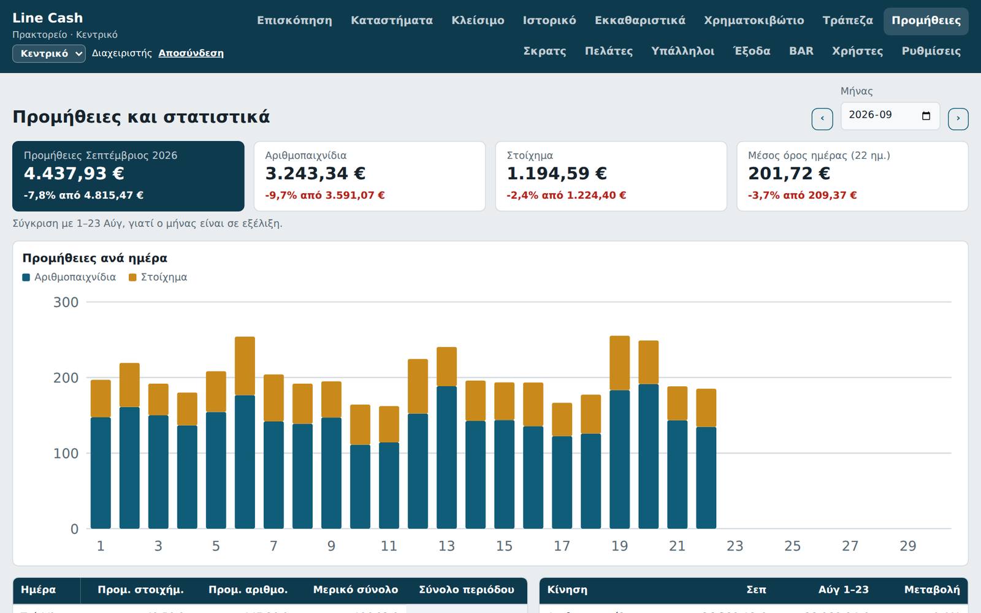
Task: Select the Προμήθειες nav item
Action: 926,21
